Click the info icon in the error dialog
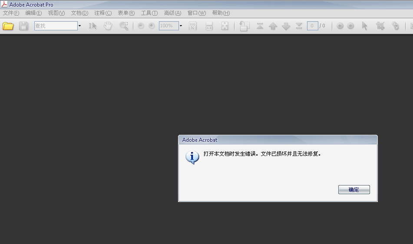The image size is (413, 244). click(192, 157)
